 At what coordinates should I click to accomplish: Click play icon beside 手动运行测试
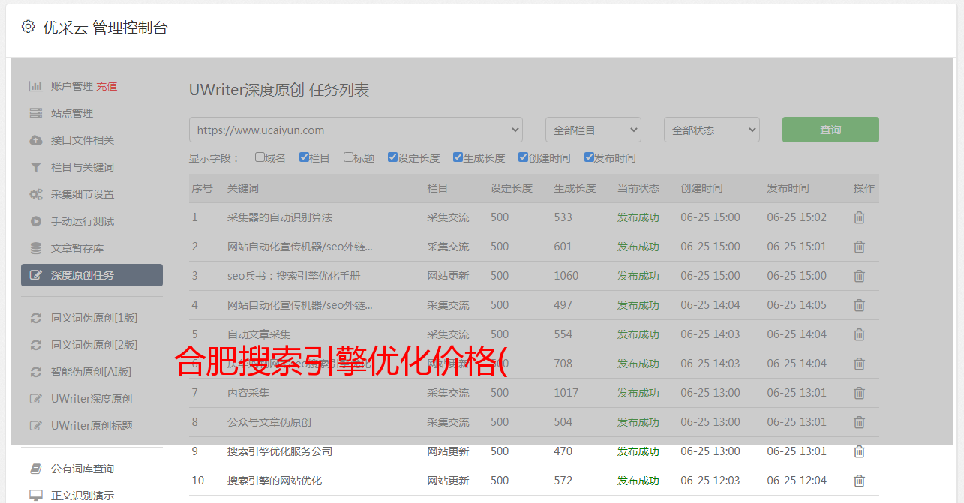35,221
